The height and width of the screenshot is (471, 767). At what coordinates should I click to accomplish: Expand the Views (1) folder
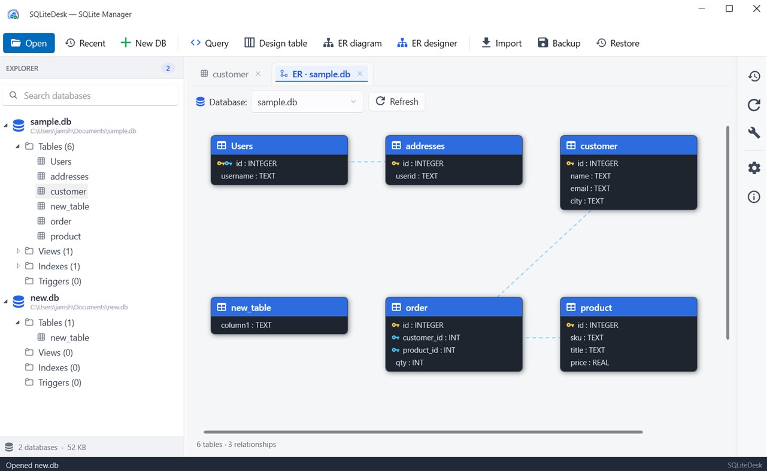tap(18, 251)
